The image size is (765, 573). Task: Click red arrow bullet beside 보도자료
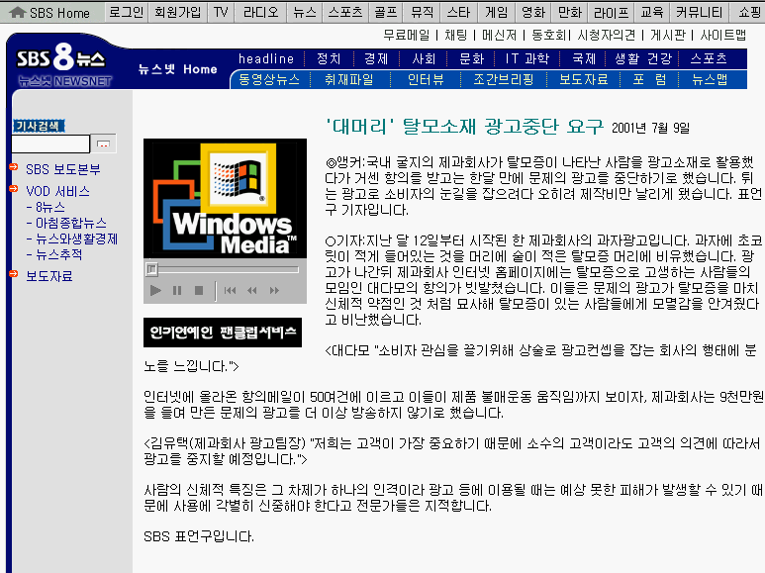click(14, 274)
